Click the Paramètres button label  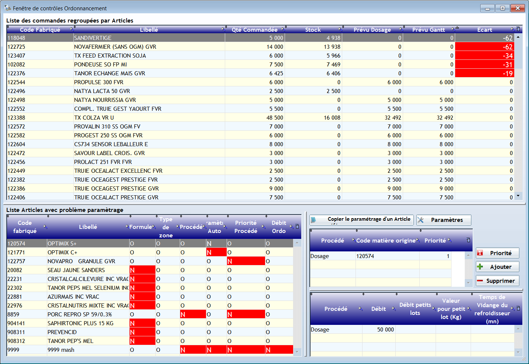point(447,220)
